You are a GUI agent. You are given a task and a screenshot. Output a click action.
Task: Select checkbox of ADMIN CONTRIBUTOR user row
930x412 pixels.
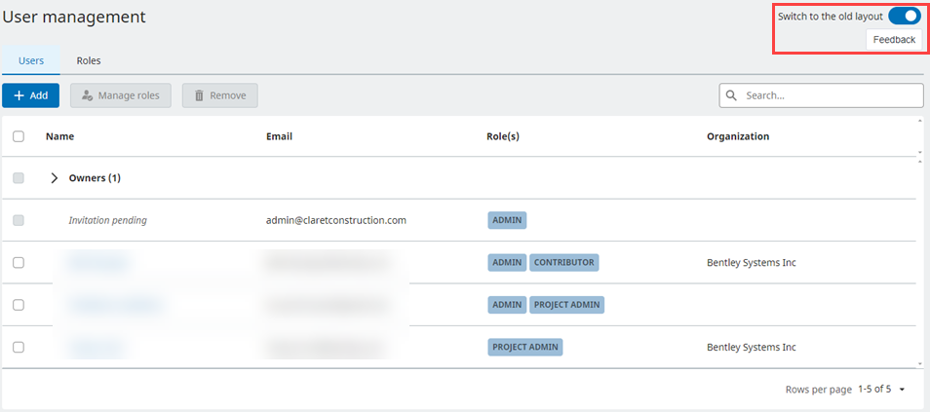[x=19, y=263]
